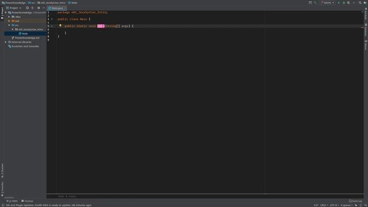Click the Locate/Select Opened File icon
368x207 pixels.
point(27,7)
